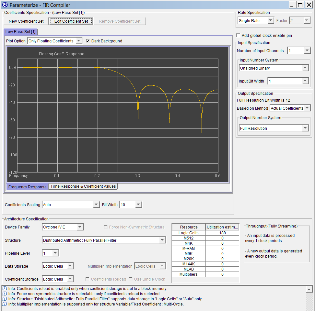Check the Coefficients Reload box
Viewport: 315px width, 311px height.
click(87, 279)
